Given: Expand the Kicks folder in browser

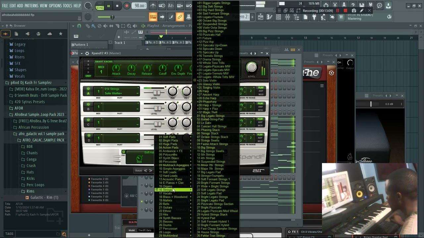Looking at the screenshot, I should click(x=30, y=178).
